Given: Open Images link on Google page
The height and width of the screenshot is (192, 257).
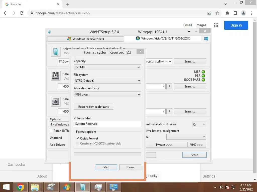Looking at the screenshot, I should (201, 25).
